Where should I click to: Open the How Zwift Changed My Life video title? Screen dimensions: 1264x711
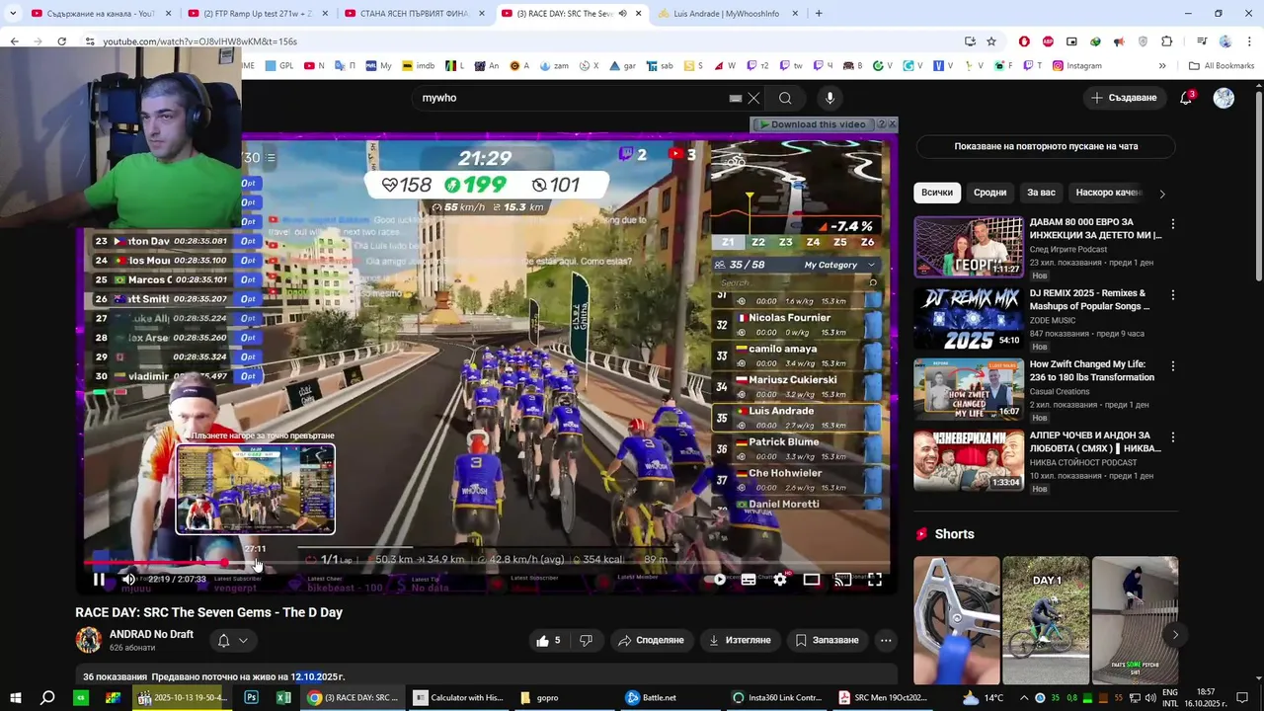pos(1092,370)
